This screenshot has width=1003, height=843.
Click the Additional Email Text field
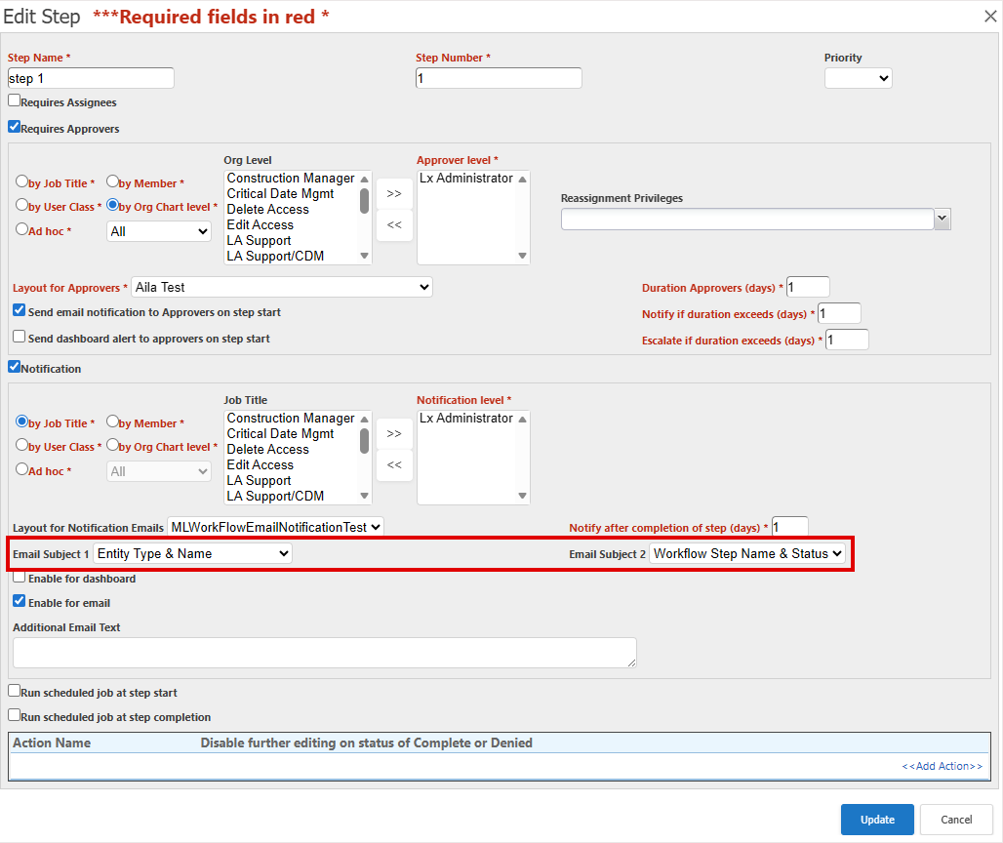coord(324,653)
